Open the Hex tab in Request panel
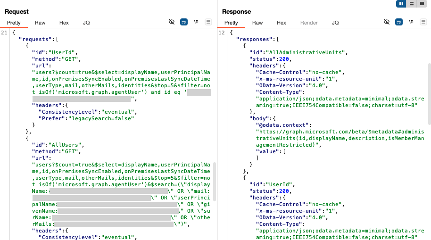Image resolution: width=431 pixels, height=240 pixels. coord(64,23)
